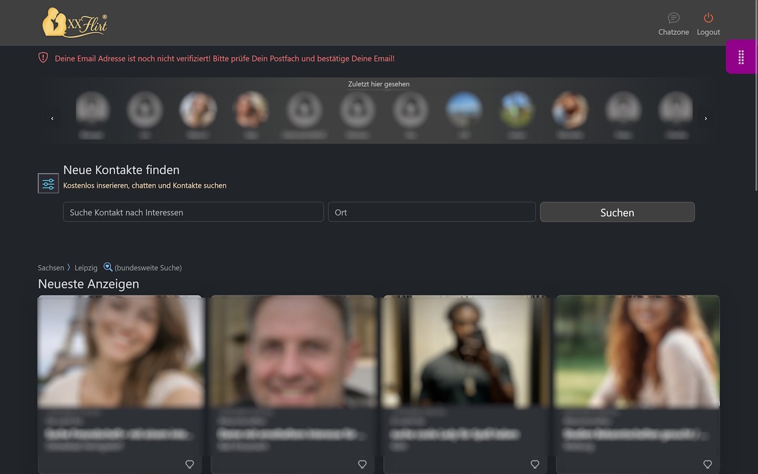Click the magnifier icon for bundesweite Suche
758x474 pixels.
coord(108,267)
